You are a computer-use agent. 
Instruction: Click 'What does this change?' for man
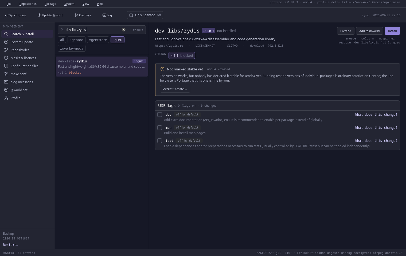coord(376,127)
